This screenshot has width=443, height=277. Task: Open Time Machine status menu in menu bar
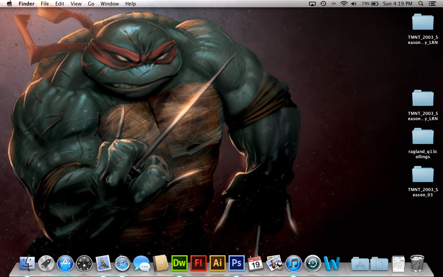[x=323, y=4]
